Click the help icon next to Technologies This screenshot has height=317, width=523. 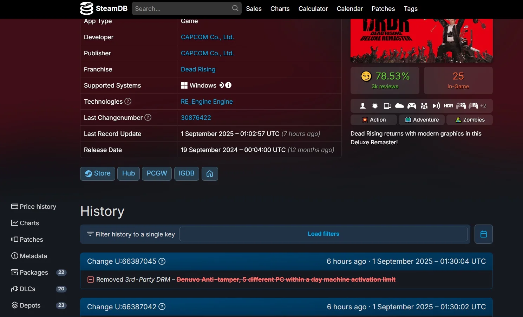click(x=128, y=101)
